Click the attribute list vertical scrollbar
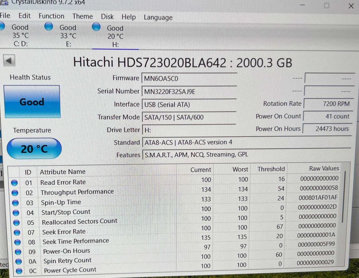359x278 pixels. 343,196
